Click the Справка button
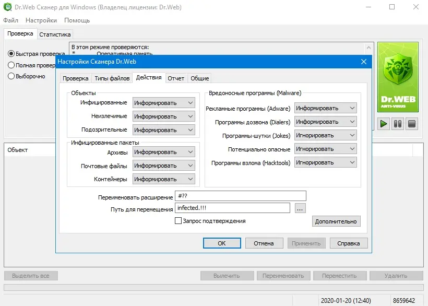This screenshot has height=306, width=428. click(349, 243)
